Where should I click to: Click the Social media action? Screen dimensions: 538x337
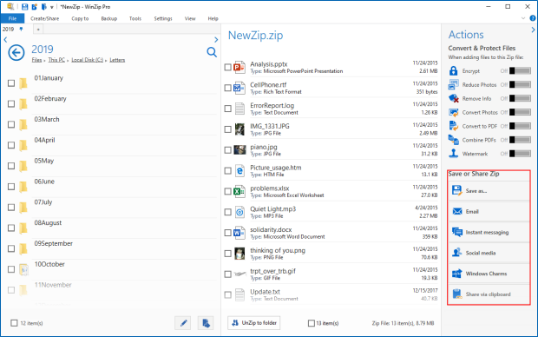(489, 253)
